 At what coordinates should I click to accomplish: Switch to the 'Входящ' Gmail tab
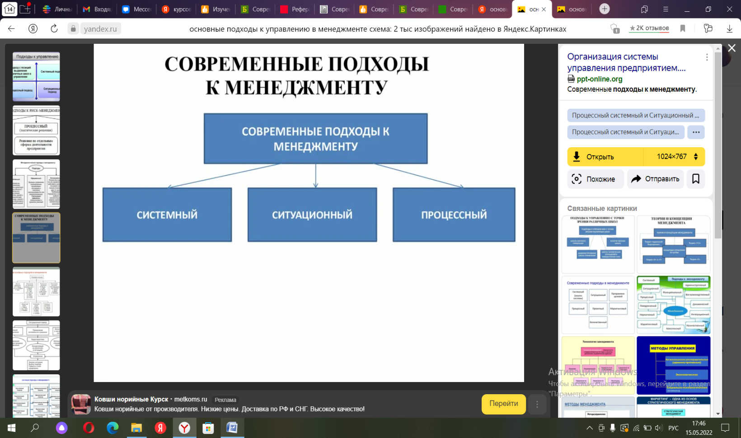pyautogui.click(x=98, y=9)
